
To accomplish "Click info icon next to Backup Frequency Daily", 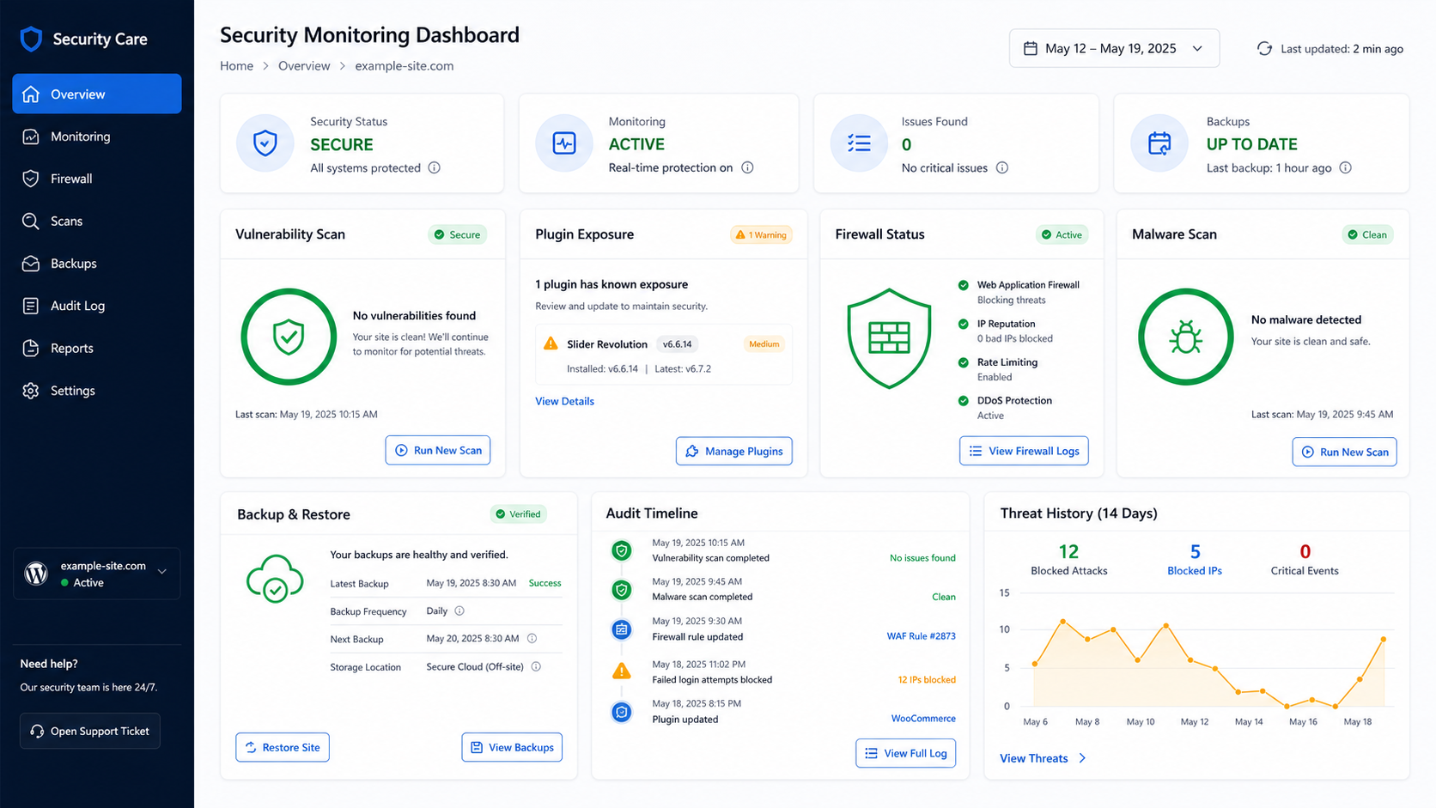I will [459, 611].
